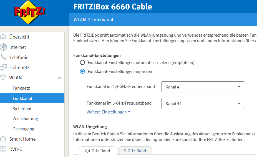Click the Übersicht house icon

(3, 37)
